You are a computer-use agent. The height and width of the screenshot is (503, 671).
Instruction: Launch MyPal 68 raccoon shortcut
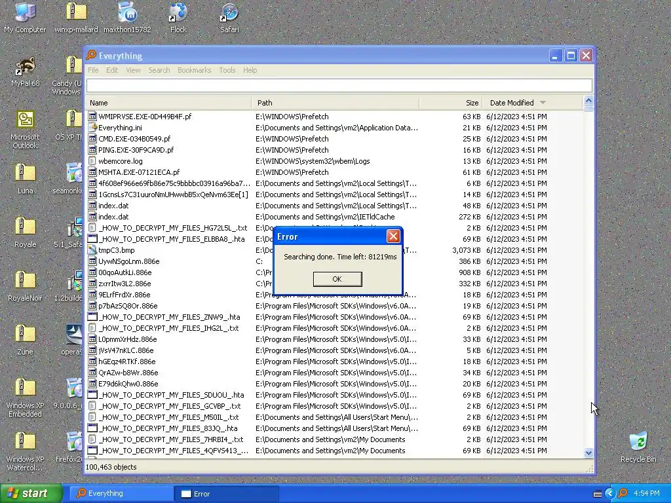tap(25, 71)
